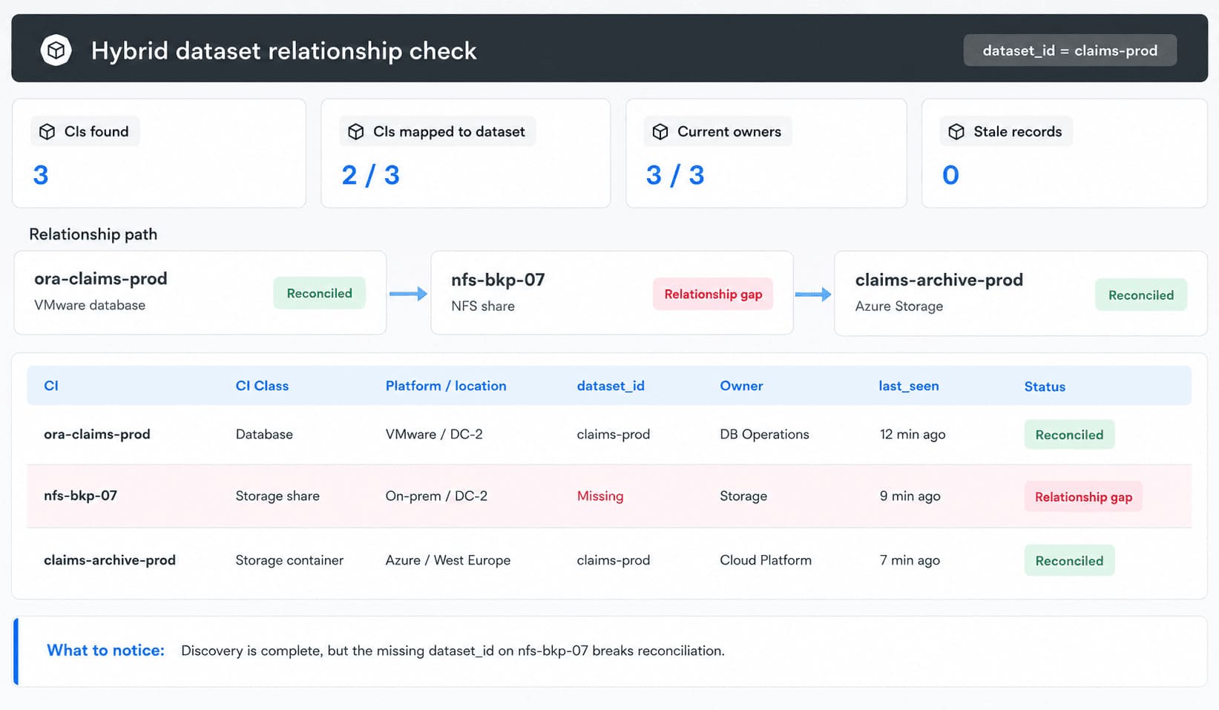Image resolution: width=1219 pixels, height=710 pixels.
Task: Open the claims-archive-prod relationship path card title
Action: (x=939, y=280)
